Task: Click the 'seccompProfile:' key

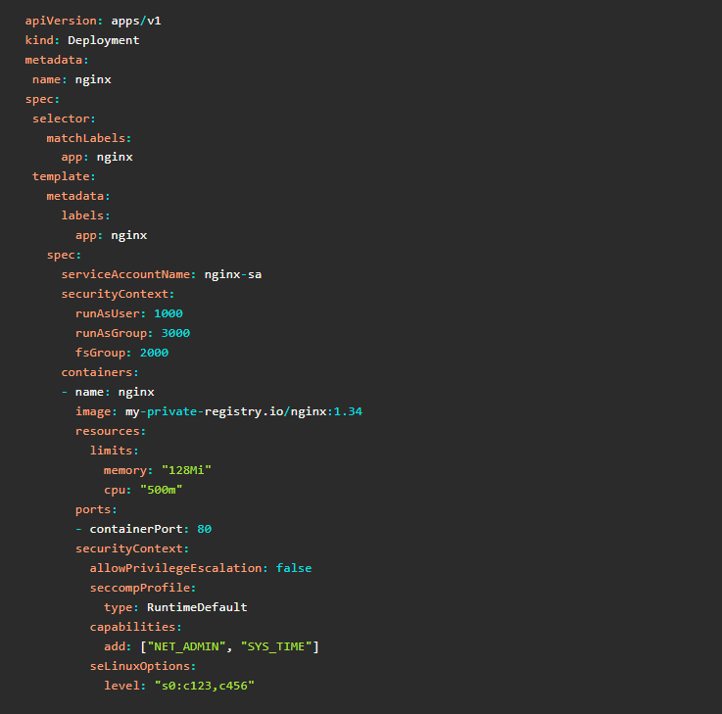Action: (143, 588)
